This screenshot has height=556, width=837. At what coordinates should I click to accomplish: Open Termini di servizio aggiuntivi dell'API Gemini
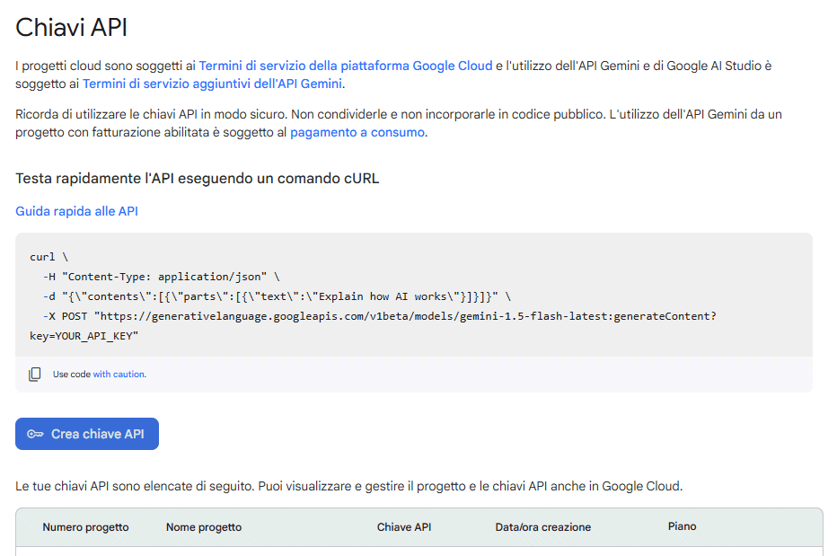click(213, 84)
